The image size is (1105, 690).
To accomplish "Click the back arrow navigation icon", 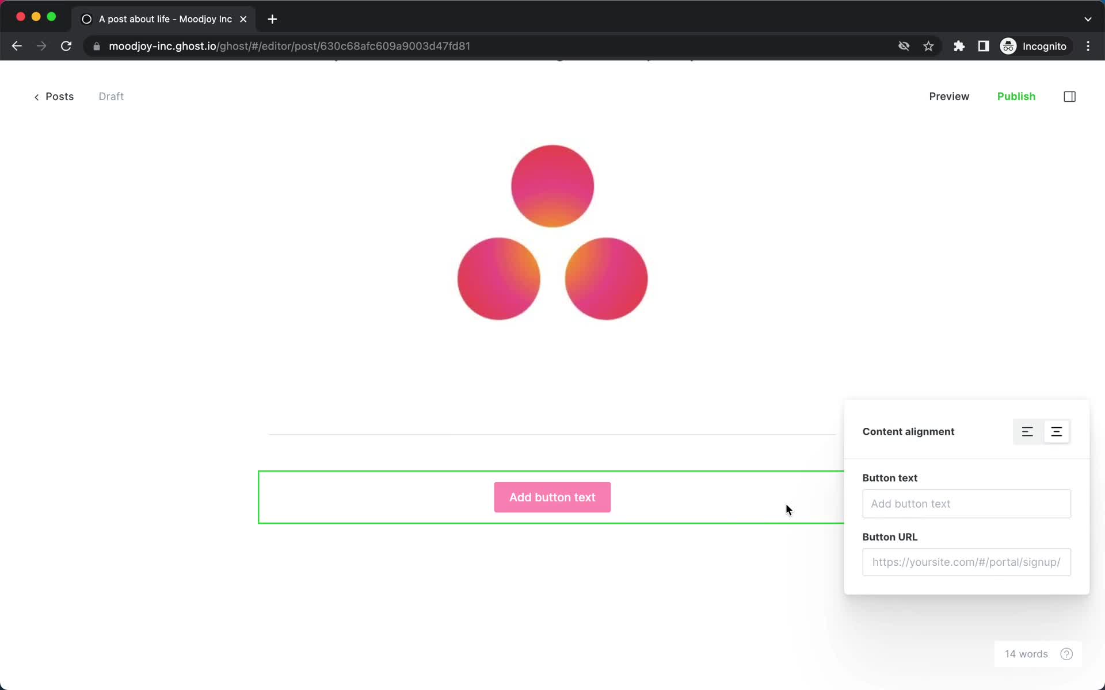I will (17, 46).
